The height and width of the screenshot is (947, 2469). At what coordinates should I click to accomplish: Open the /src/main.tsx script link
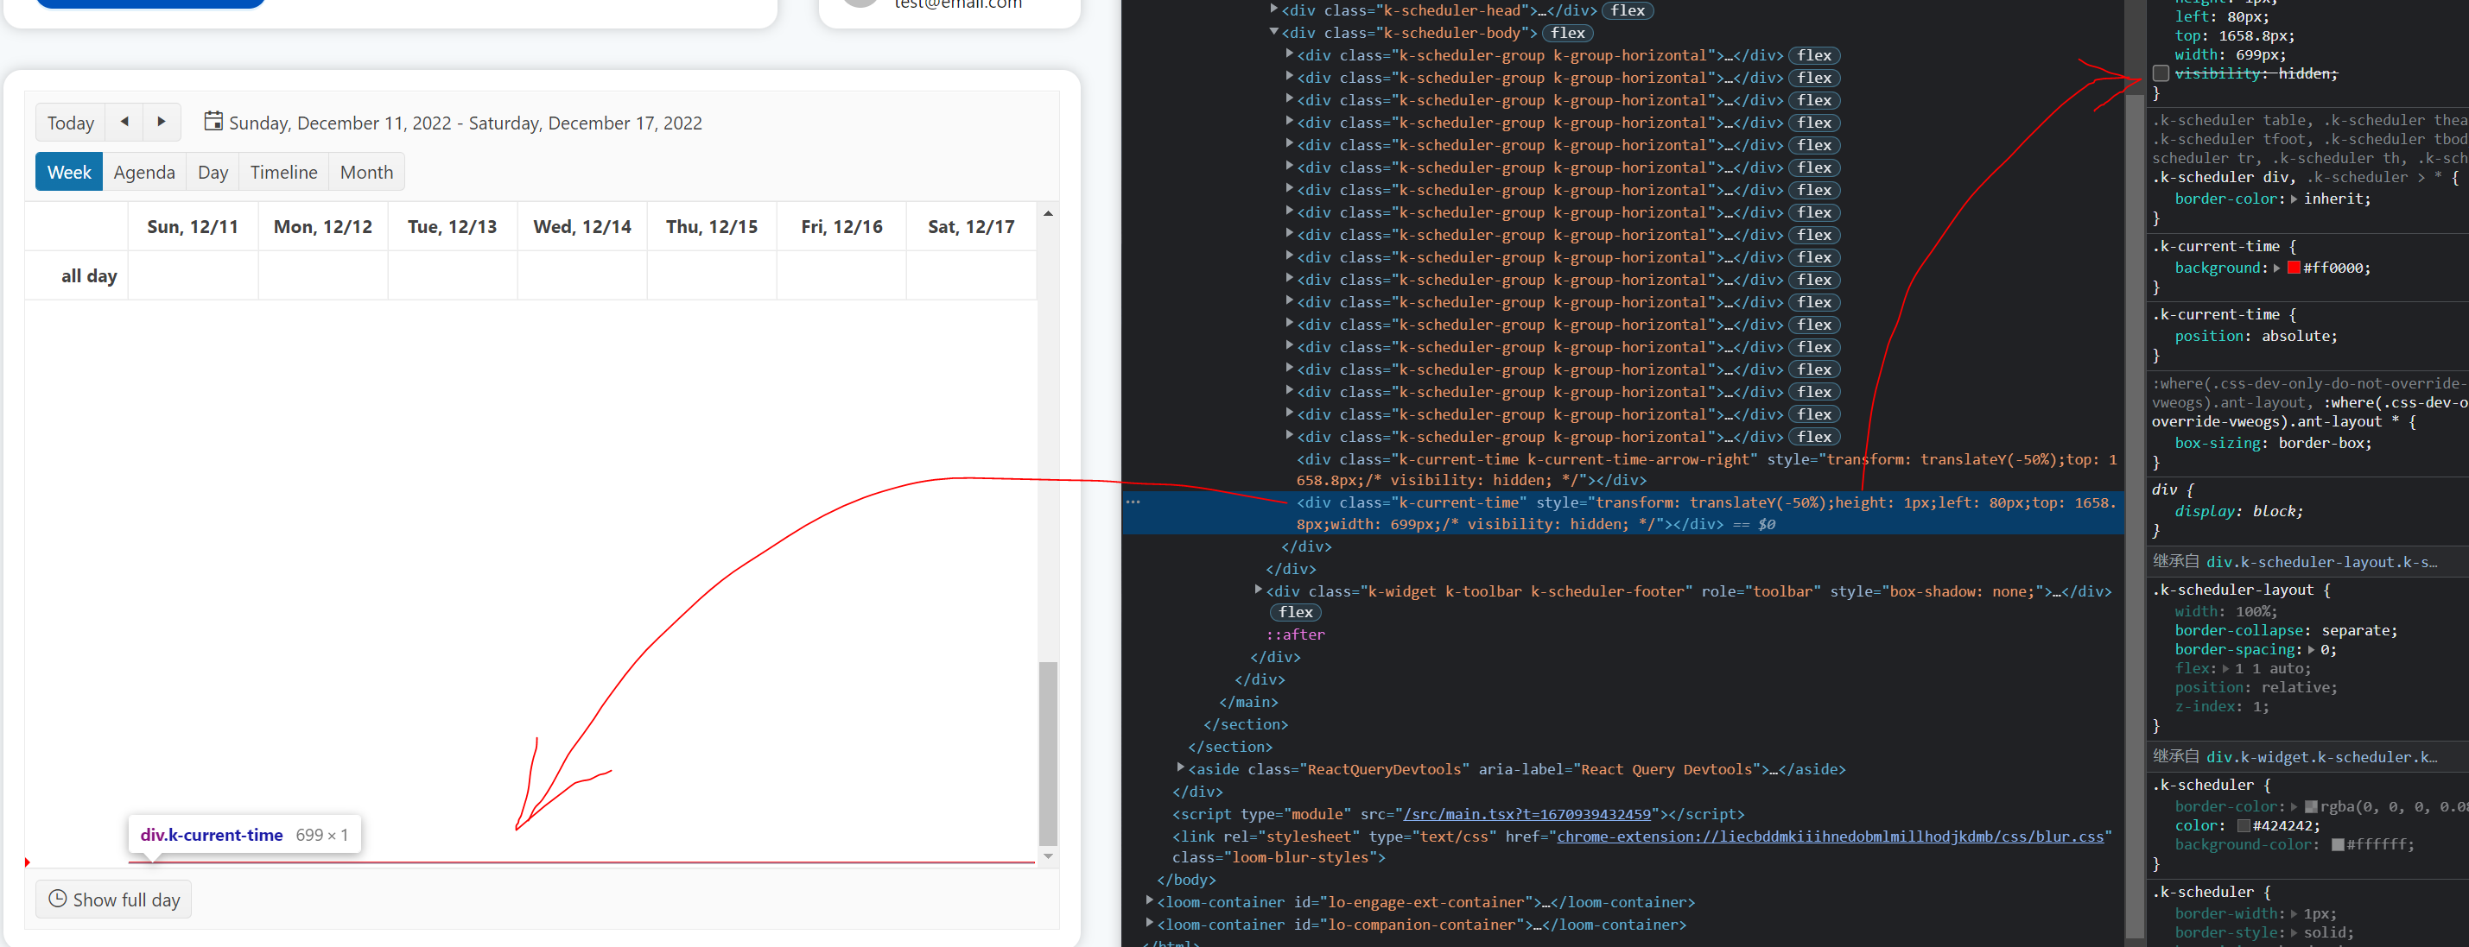point(1526,814)
